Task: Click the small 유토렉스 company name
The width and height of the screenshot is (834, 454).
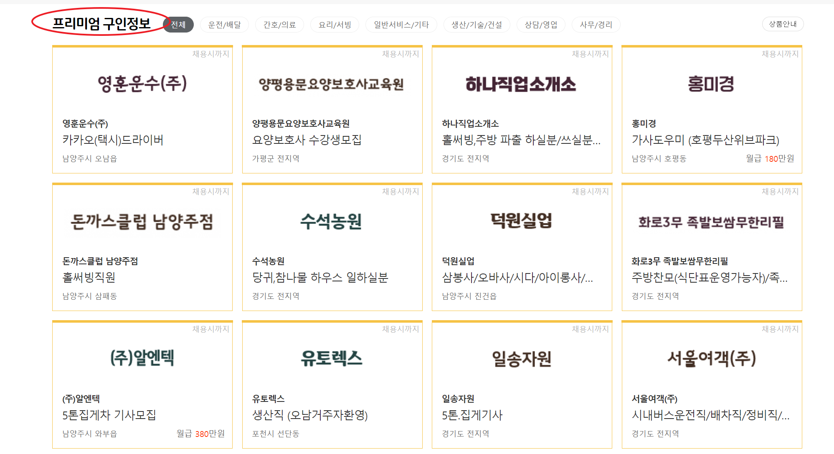Action: click(268, 399)
